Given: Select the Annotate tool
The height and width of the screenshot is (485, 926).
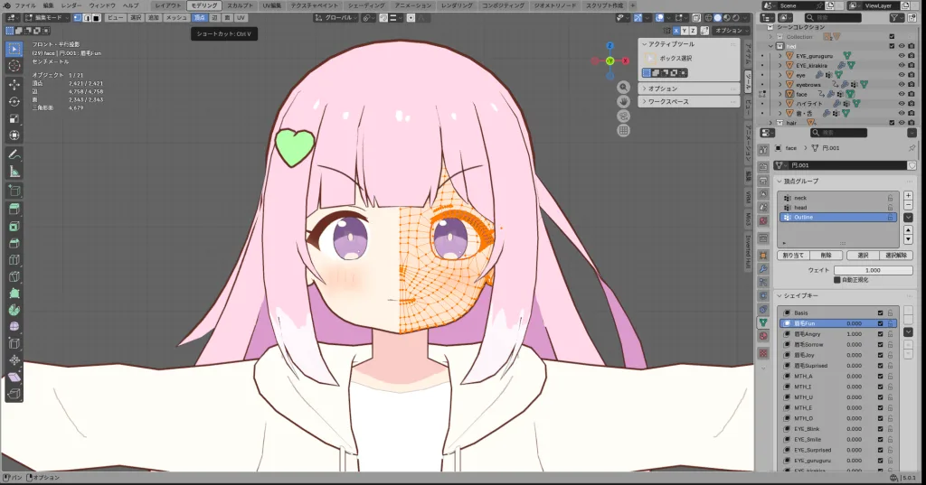Looking at the screenshot, I should coord(14,154).
